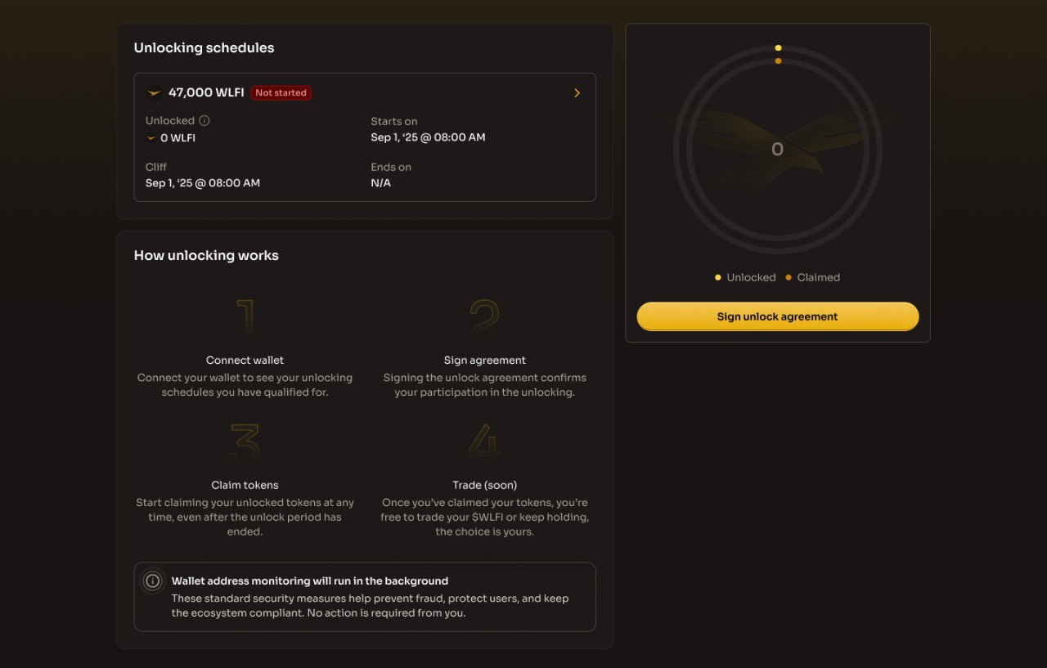Screen dimensions: 1047x668
Task: Click the zero value inside the progress ring
Action: (x=777, y=149)
